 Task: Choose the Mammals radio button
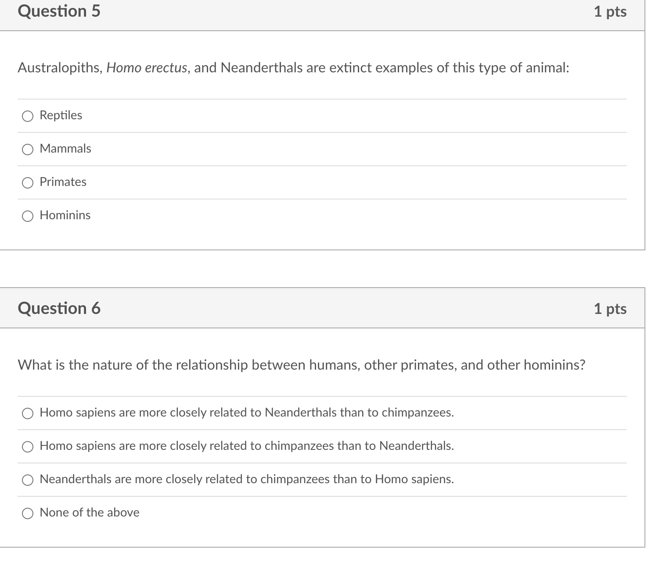point(28,149)
